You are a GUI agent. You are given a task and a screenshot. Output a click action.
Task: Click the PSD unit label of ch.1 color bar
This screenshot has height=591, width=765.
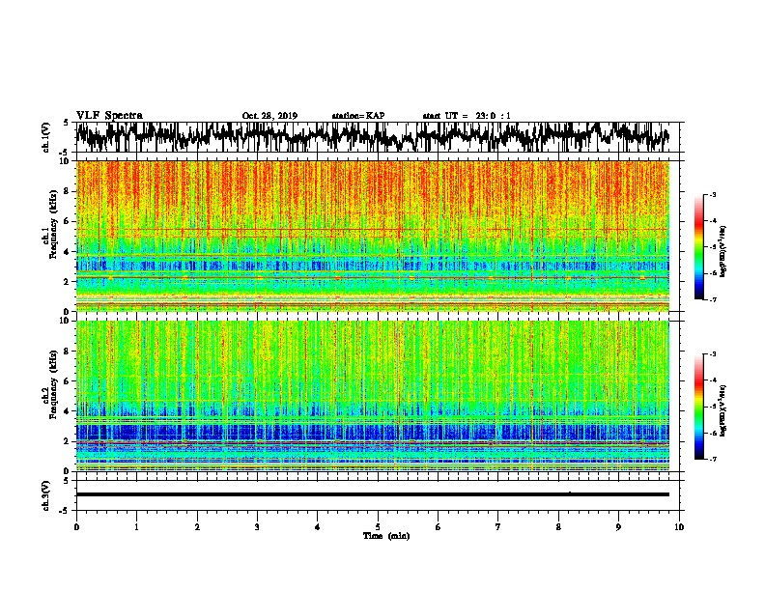(722, 251)
